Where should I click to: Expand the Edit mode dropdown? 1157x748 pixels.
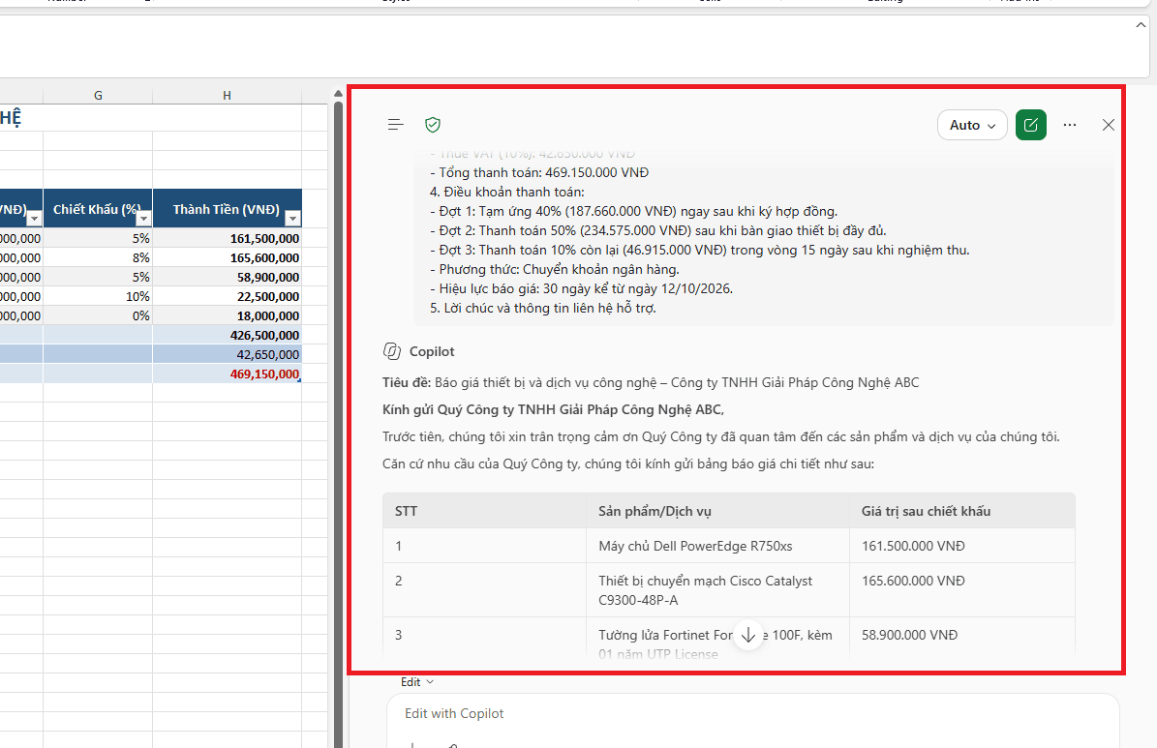click(417, 681)
